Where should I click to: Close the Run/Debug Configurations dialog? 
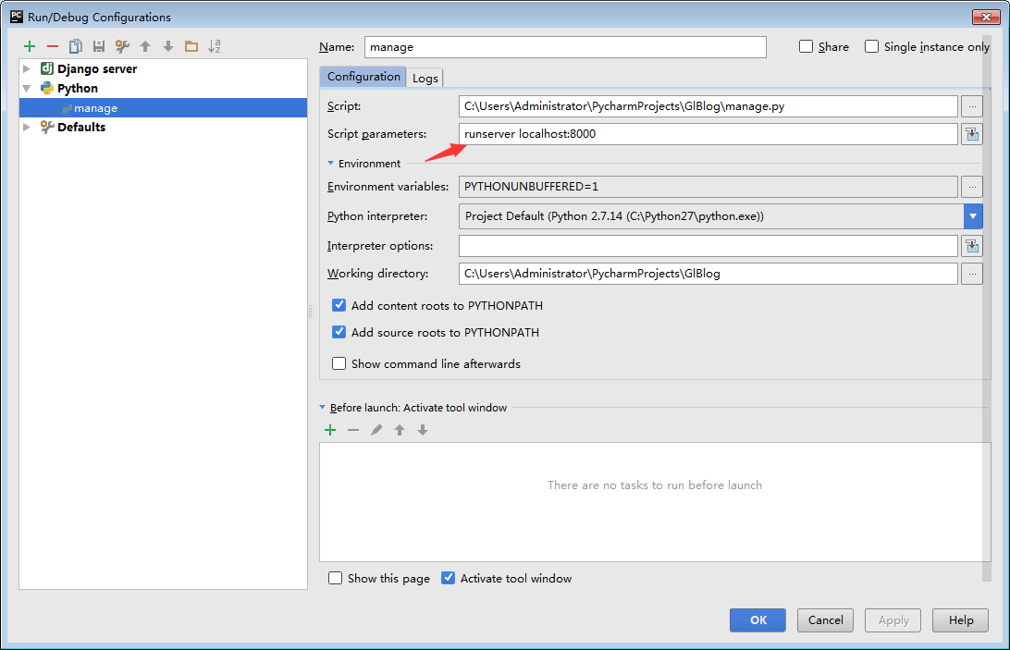986,17
